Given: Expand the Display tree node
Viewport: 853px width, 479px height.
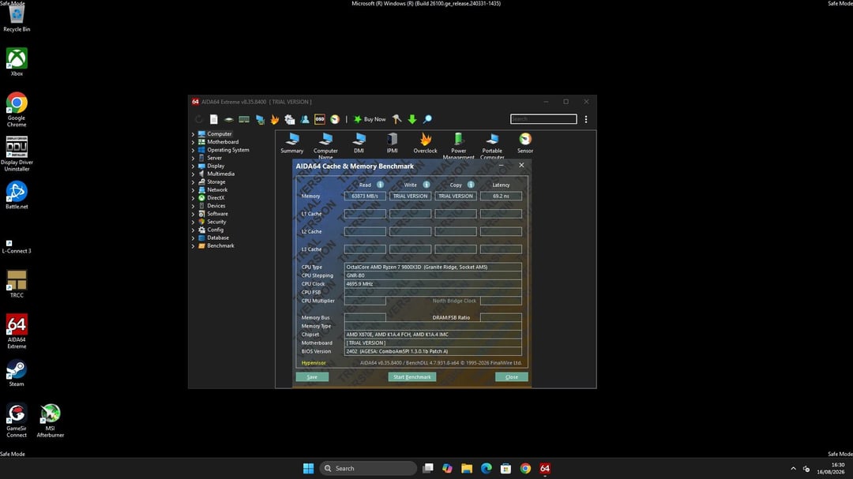Looking at the screenshot, I should 193,166.
